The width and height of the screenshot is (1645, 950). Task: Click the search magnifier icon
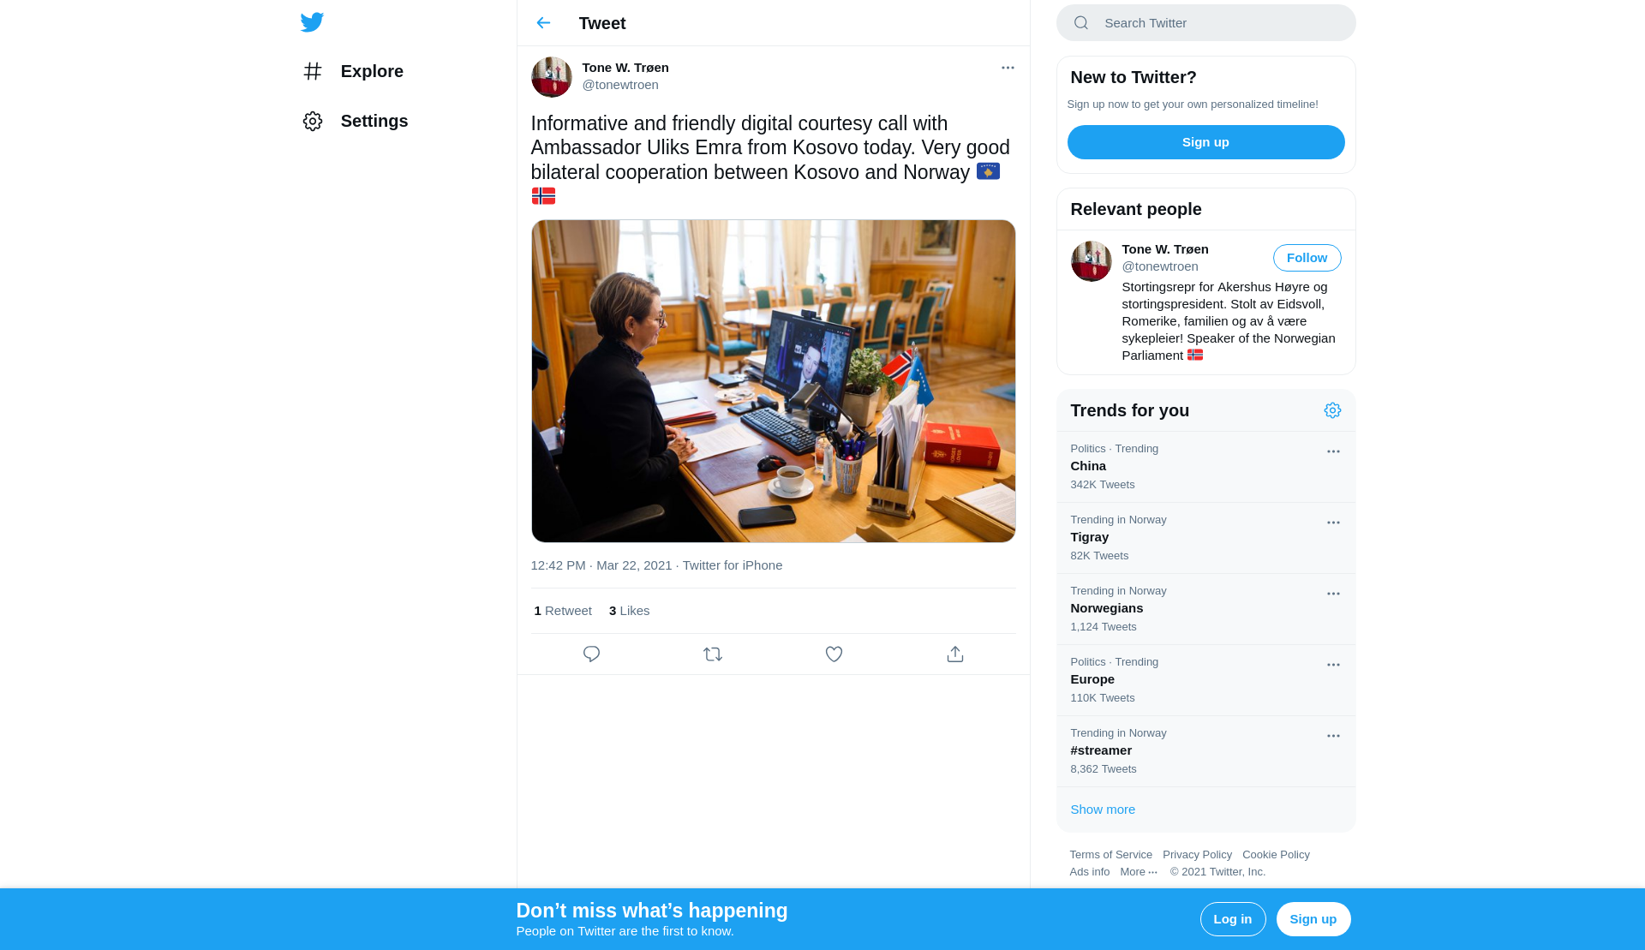(1081, 23)
